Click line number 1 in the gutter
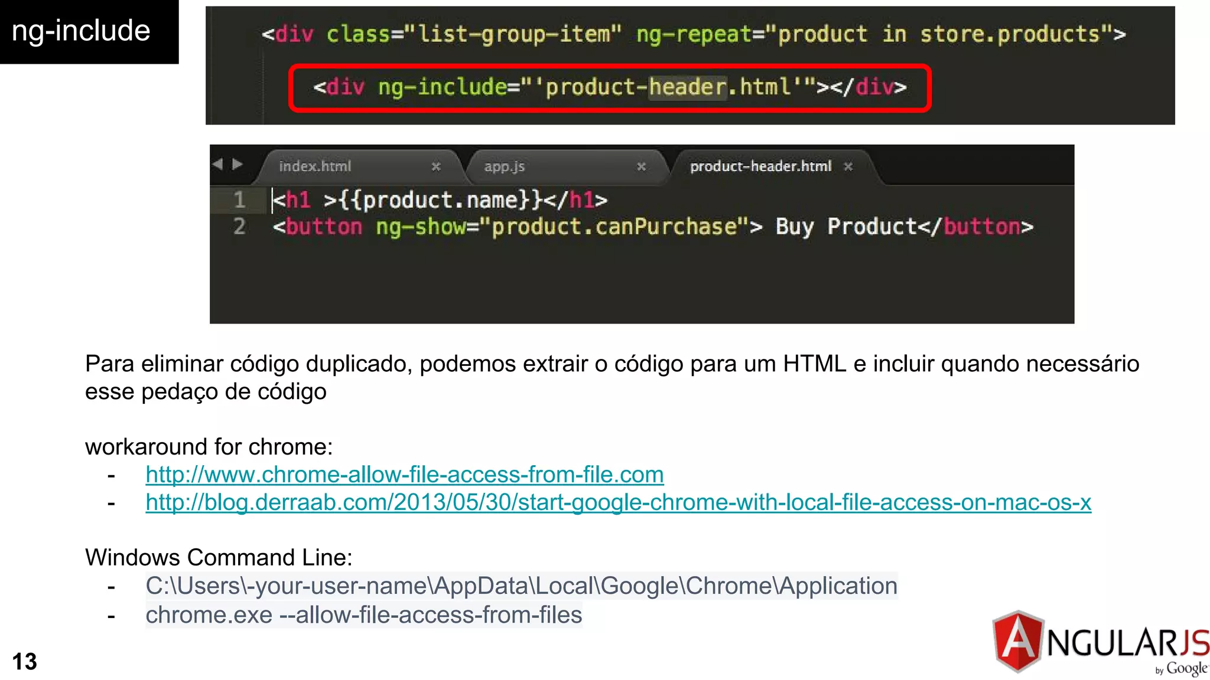This screenshot has height=680, width=1210. 239,200
